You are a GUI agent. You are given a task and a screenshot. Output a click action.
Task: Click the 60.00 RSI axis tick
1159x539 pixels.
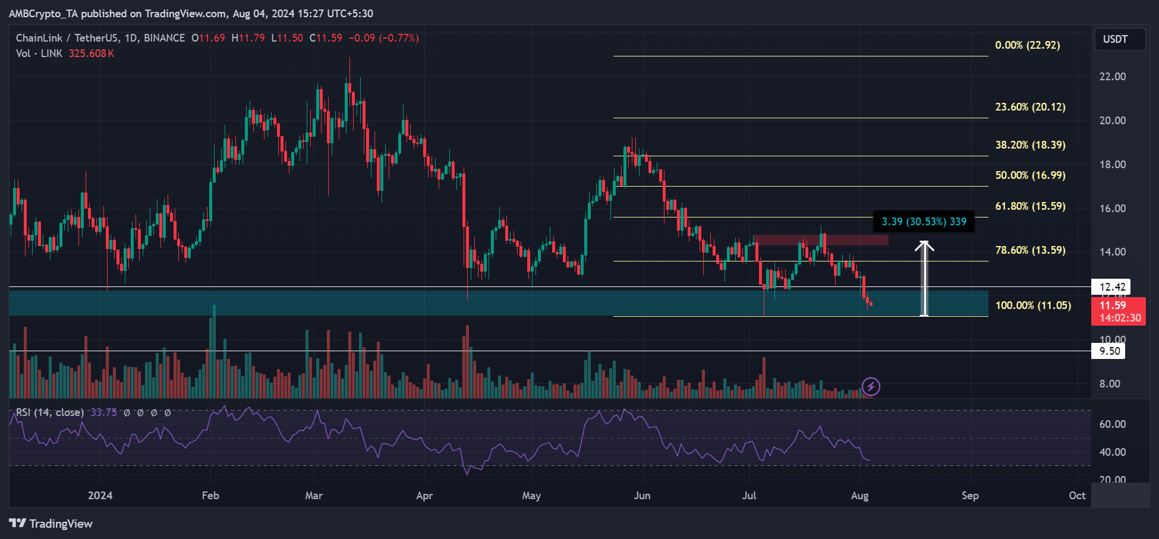tap(1113, 424)
